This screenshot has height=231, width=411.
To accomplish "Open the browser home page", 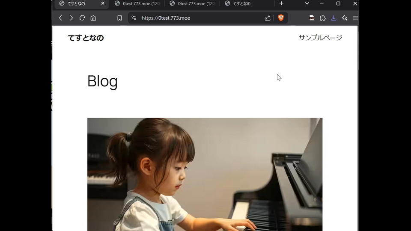I will [93, 18].
